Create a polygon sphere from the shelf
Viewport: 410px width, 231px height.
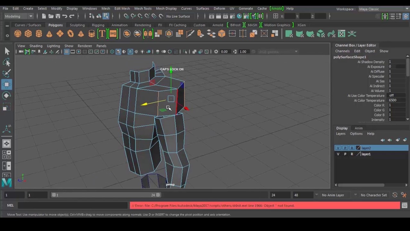coord(18,34)
